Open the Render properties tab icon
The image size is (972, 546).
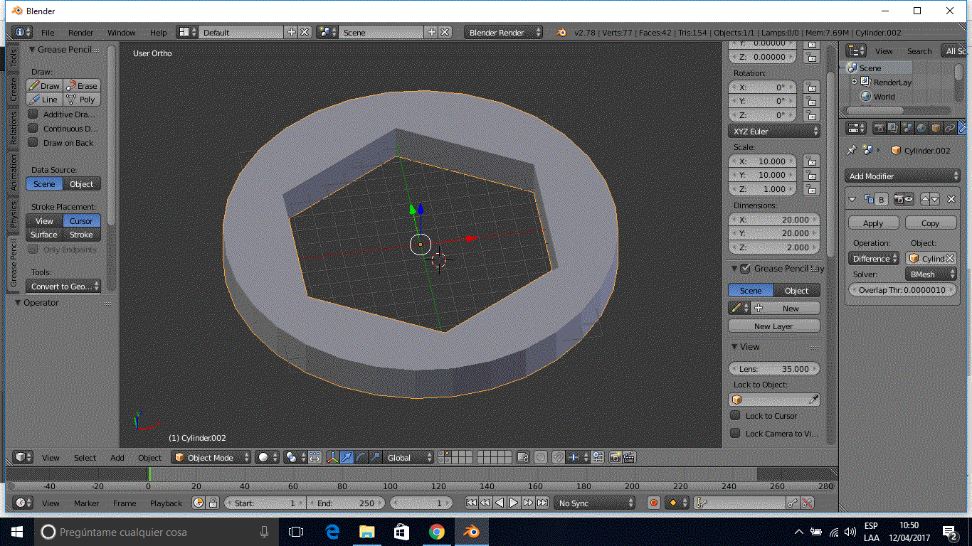(879, 128)
